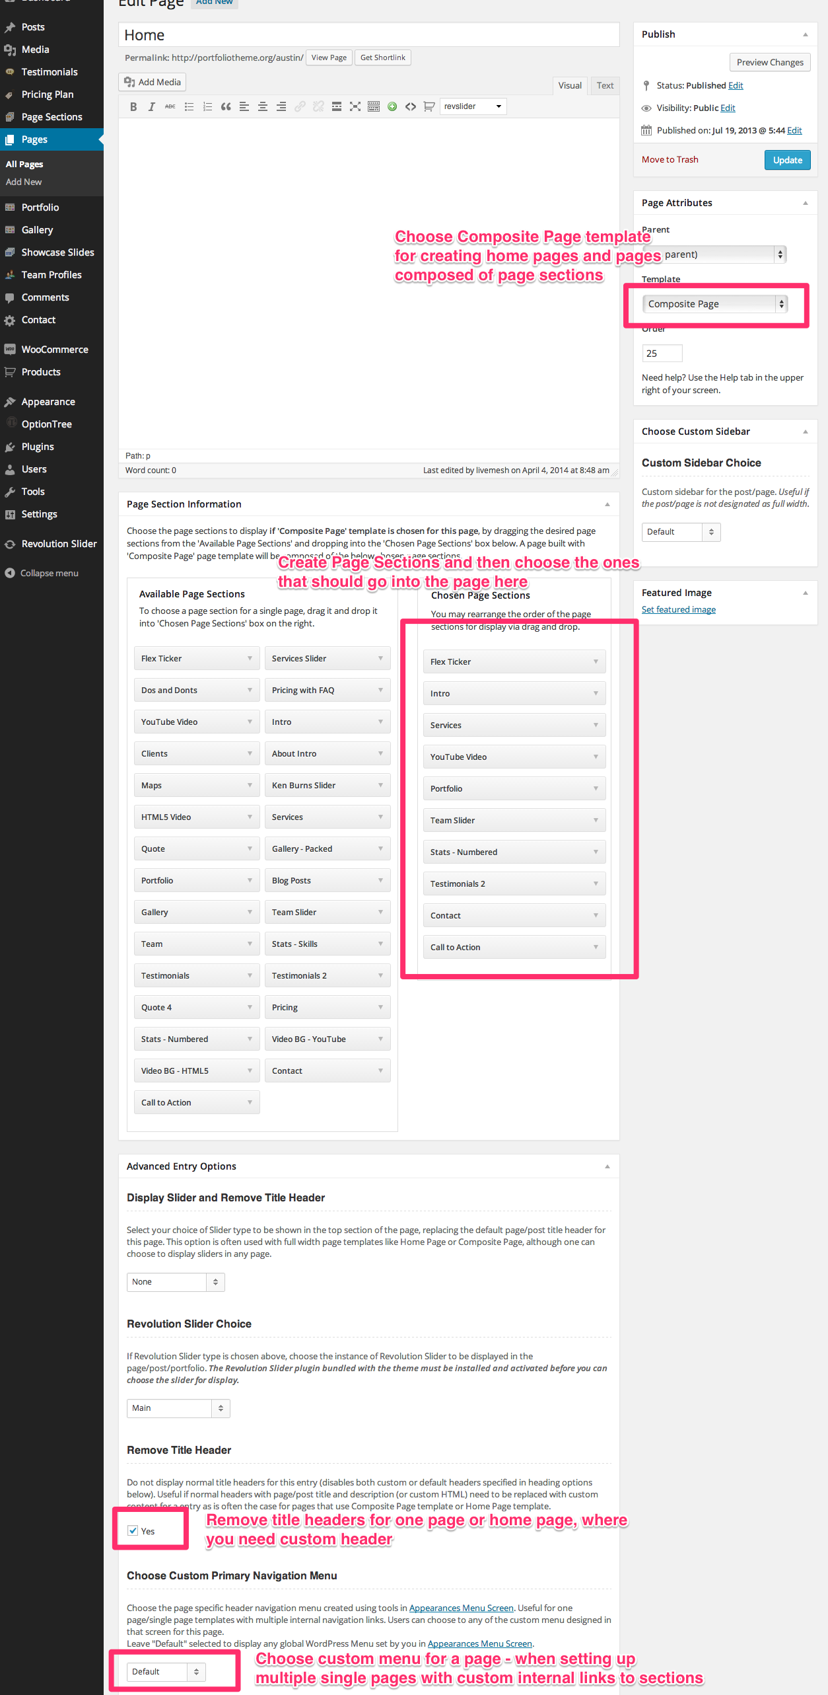Screen dimensions: 828x1695
Task: Uncheck the Yes Remove Title Header checkbox
Action: tap(133, 1530)
